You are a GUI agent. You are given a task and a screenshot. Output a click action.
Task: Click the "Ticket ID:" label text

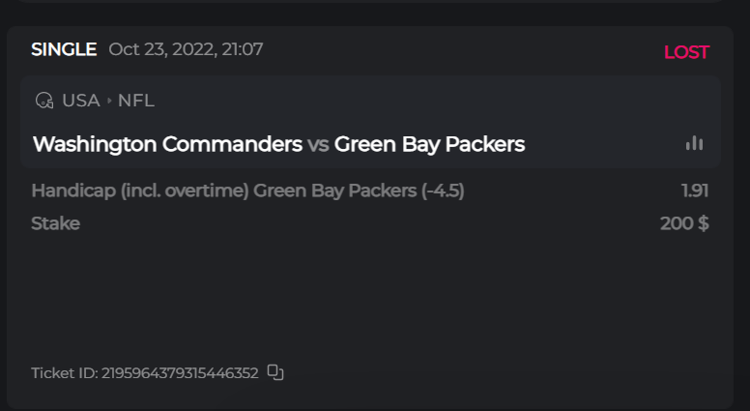[x=64, y=373]
